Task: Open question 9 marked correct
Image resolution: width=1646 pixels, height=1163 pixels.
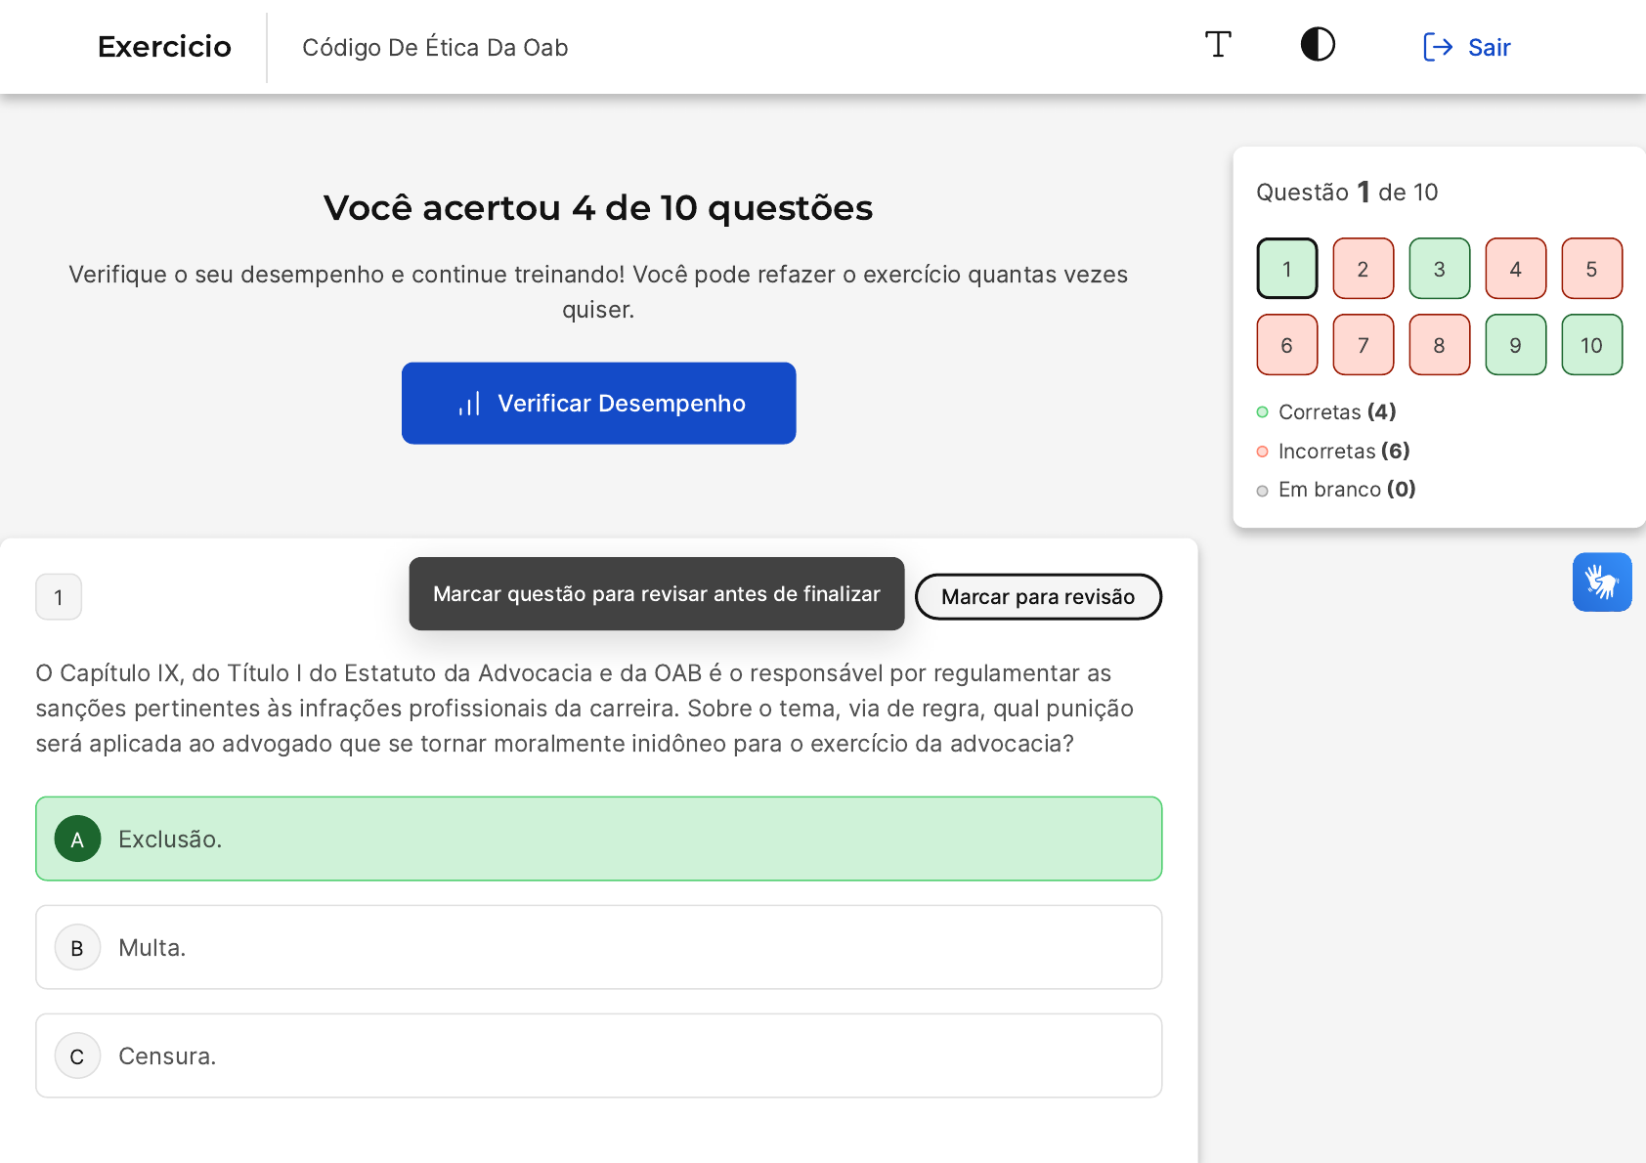Action: point(1515,345)
